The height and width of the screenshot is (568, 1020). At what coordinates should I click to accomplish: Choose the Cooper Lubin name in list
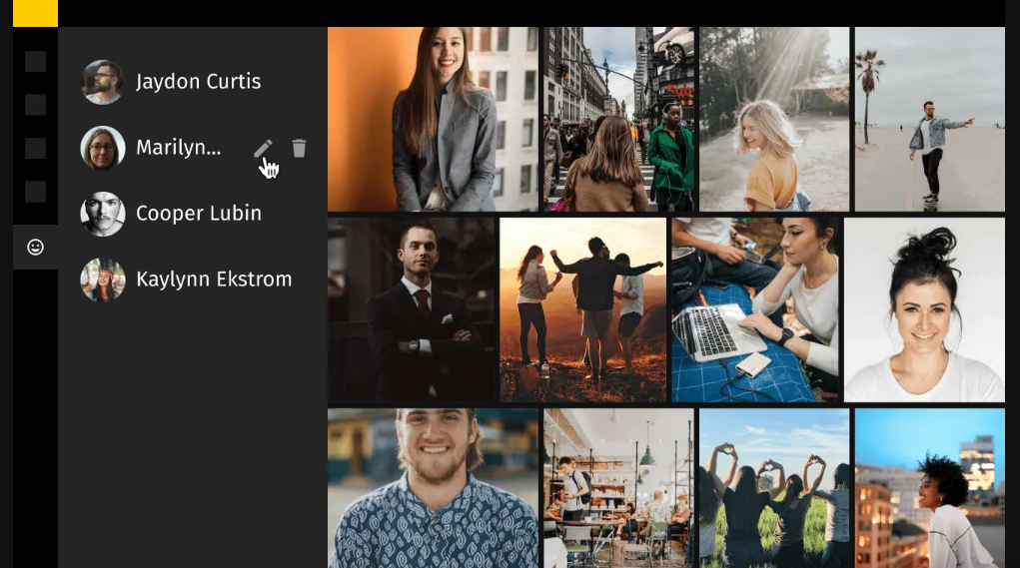pos(198,214)
